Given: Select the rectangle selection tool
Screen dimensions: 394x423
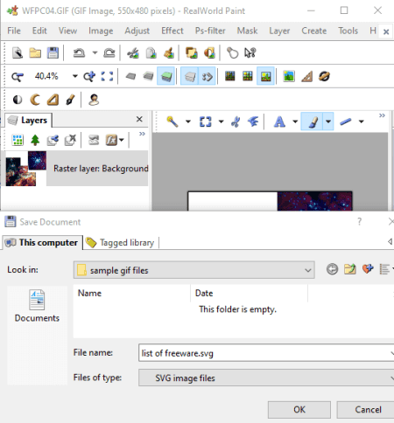Looking at the screenshot, I should tap(205, 121).
